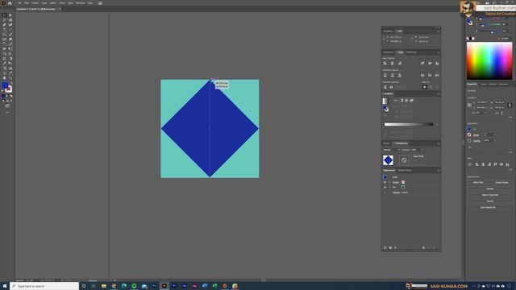
Task: Click Recolor quick action button
Action: [490, 201]
